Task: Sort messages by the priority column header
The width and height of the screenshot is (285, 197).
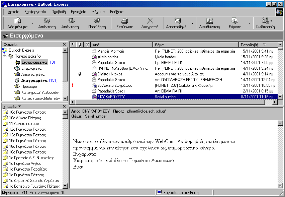Action: (73, 45)
